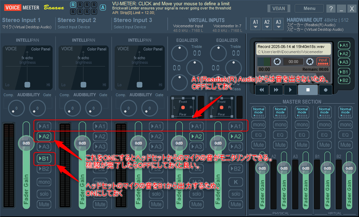Enable EQ on B2 master bus

tap(345, 135)
